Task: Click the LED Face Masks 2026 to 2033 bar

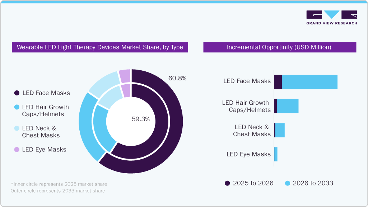Action: 309,82
